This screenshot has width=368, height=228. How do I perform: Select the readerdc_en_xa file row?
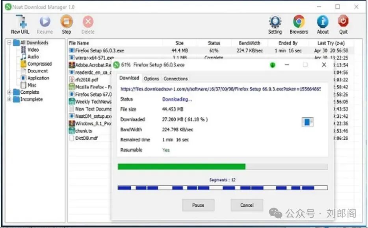[x=90, y=72]
